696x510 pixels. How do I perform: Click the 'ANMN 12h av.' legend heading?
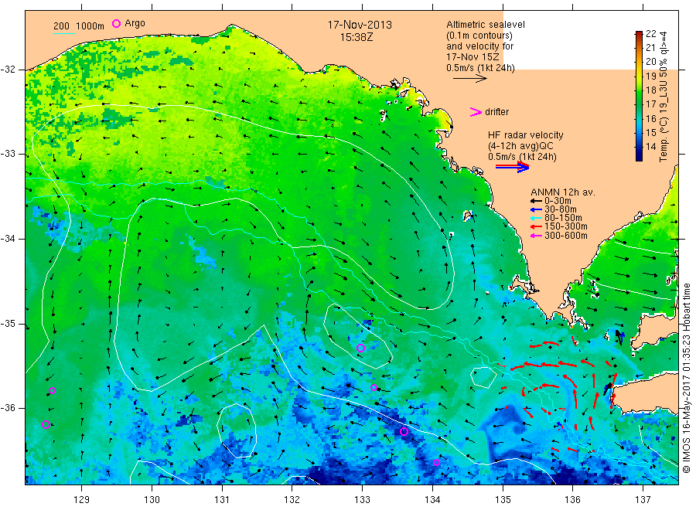(563, 192)
